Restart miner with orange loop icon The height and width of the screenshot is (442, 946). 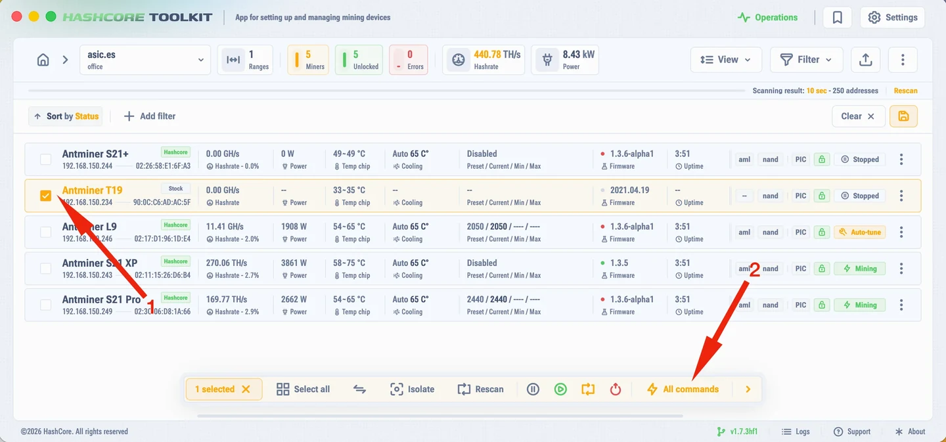pos(588,389)
